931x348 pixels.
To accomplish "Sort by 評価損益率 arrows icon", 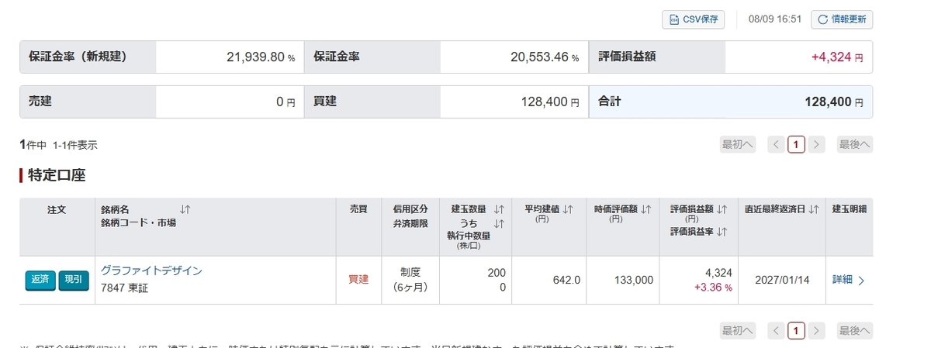I will pos(722,232).
